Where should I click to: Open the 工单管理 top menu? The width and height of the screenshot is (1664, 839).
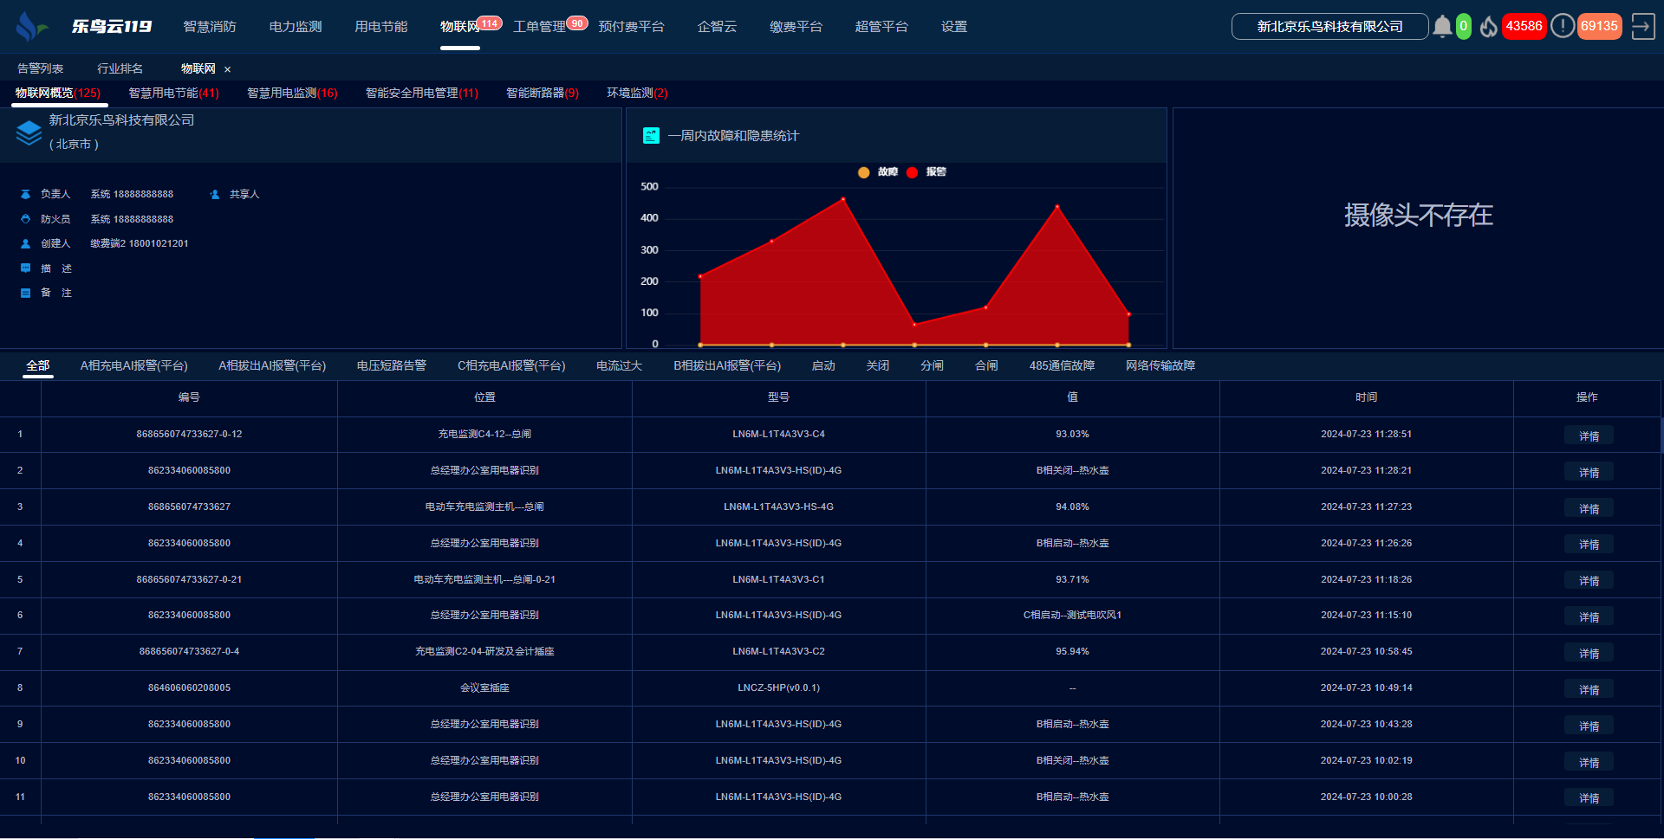pos(539,27)
